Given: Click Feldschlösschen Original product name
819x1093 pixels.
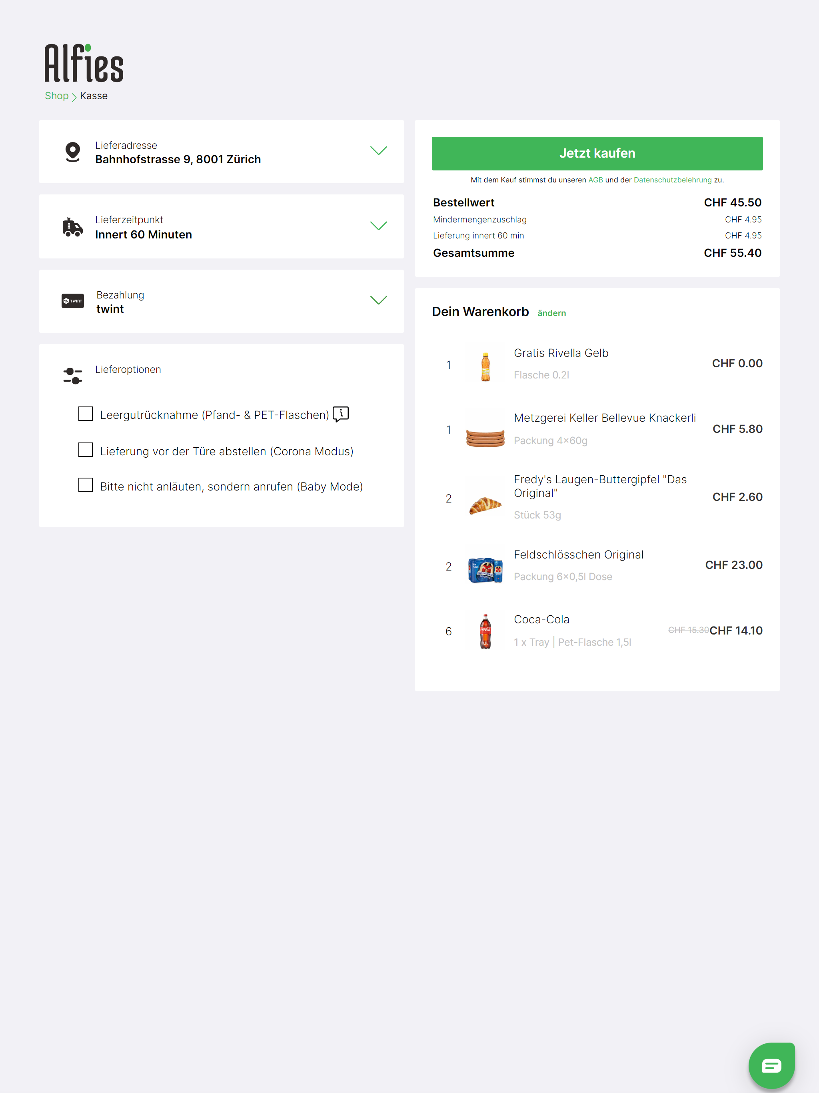Looking at the screenshot, I should click(x=578, y=555).
